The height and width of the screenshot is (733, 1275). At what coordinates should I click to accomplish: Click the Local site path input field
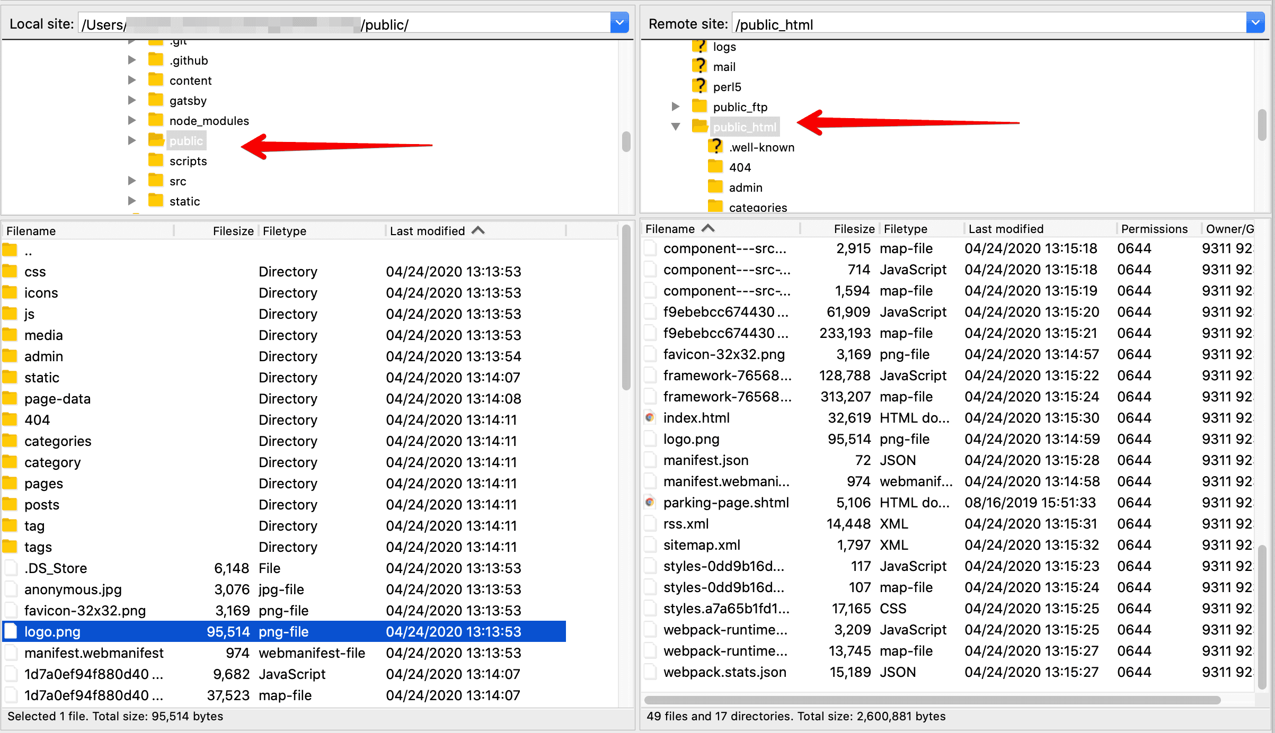[344, 24]
